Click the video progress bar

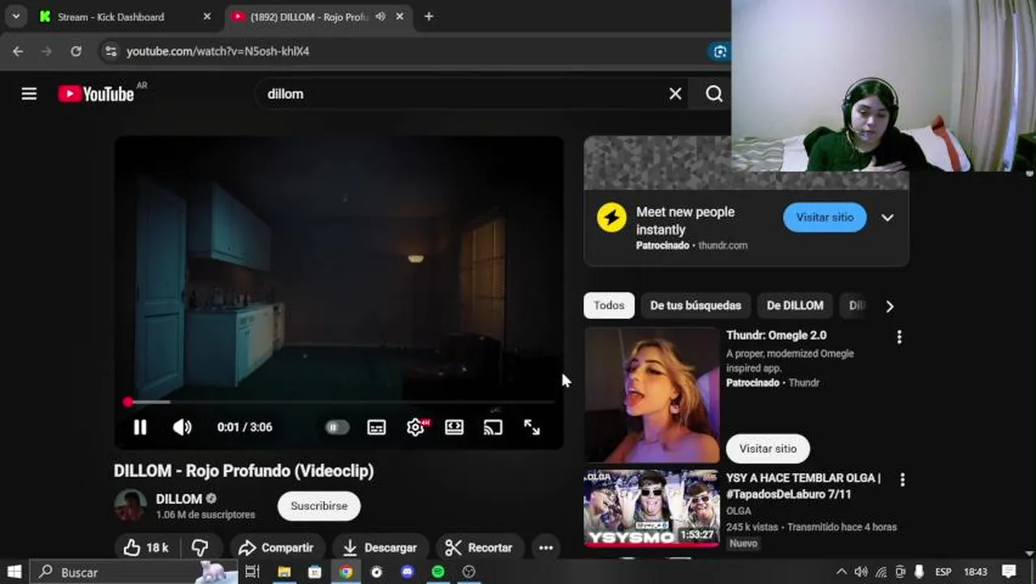340,401
